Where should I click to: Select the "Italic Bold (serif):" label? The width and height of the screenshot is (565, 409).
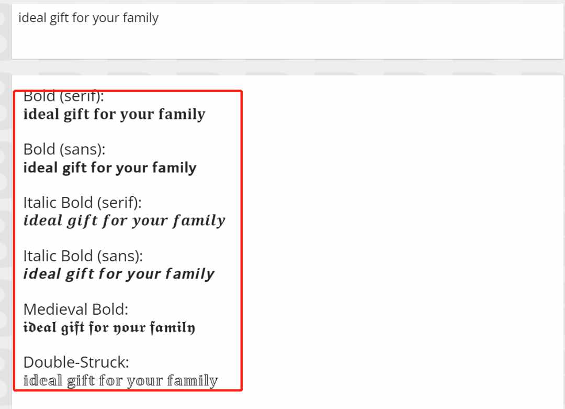click(82, 203)
